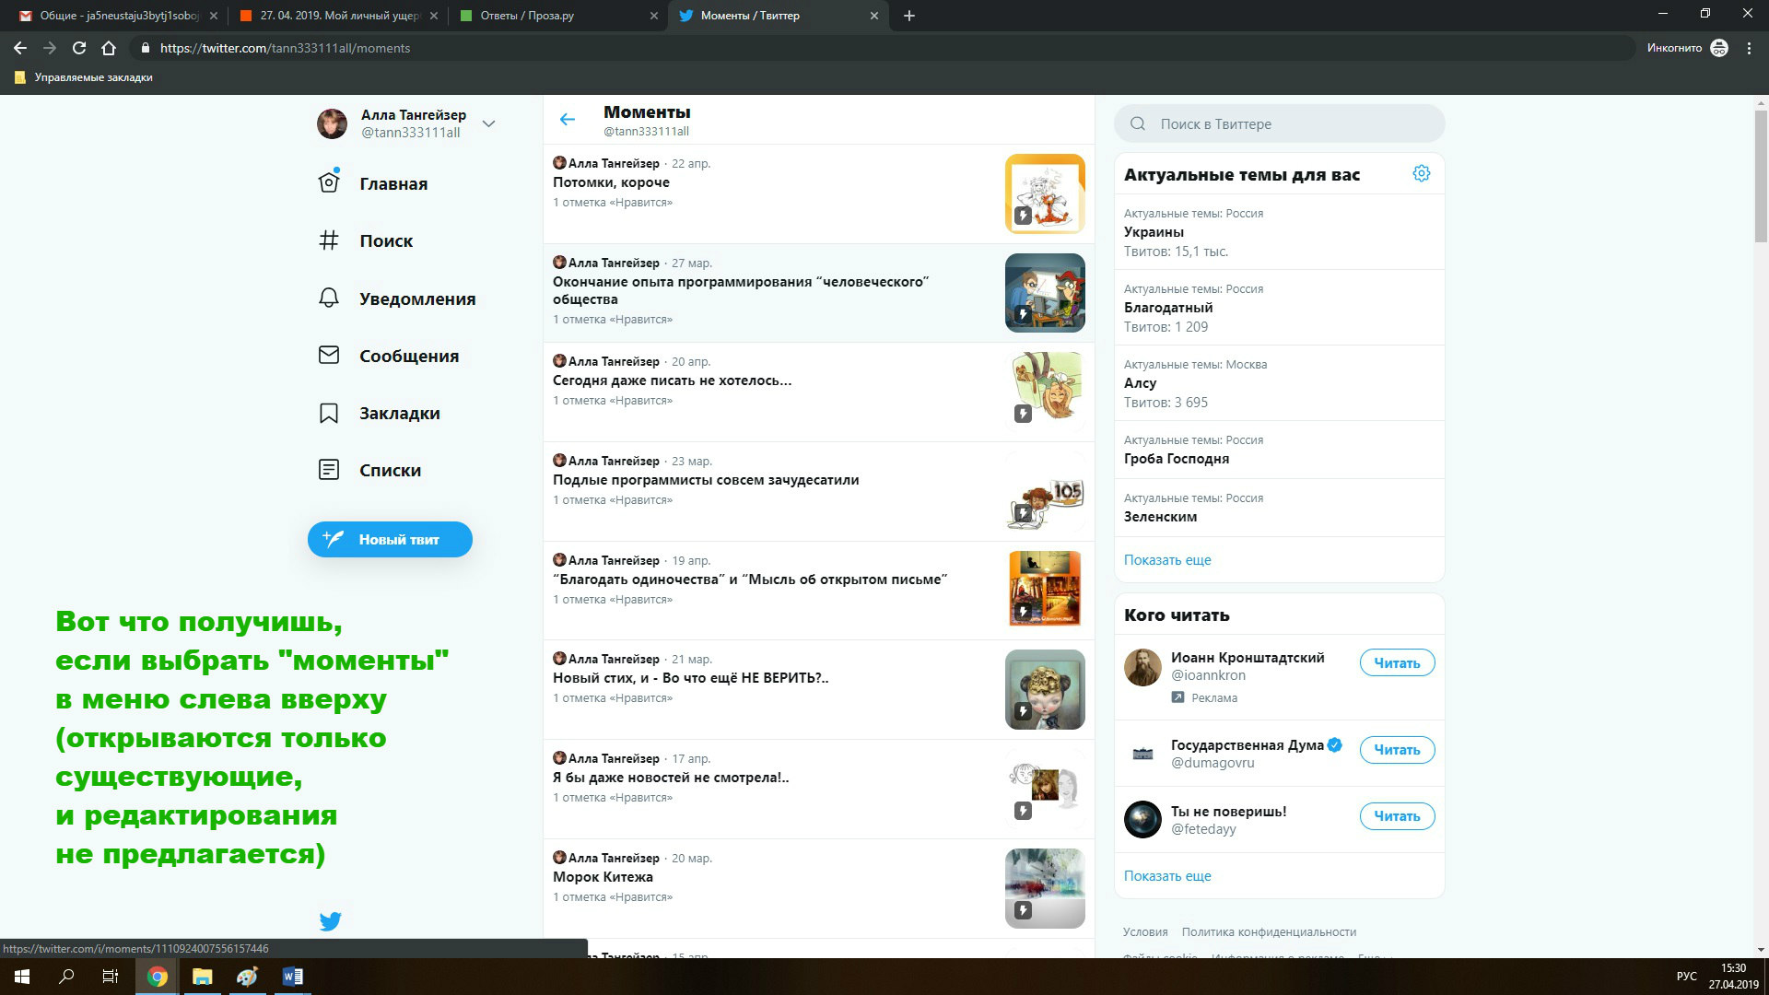Click the РУС language indicator
Screen dimensions: 1769x995
pyautogui.click(x=1686, y=977)
